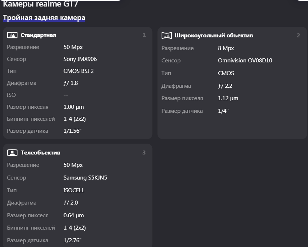Click number 2 badge on wide-angle card
This screenshot has width=308, height=247.
point(298,36)
